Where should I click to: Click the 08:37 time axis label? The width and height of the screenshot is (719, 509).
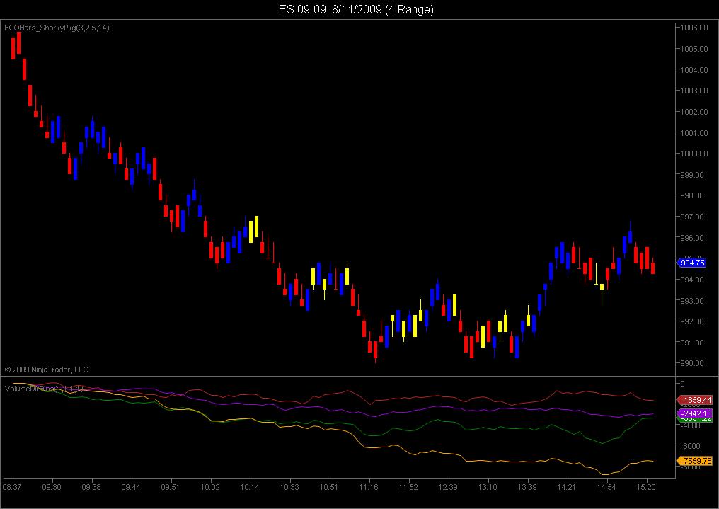pyautogui.click(x=12, y=487)
